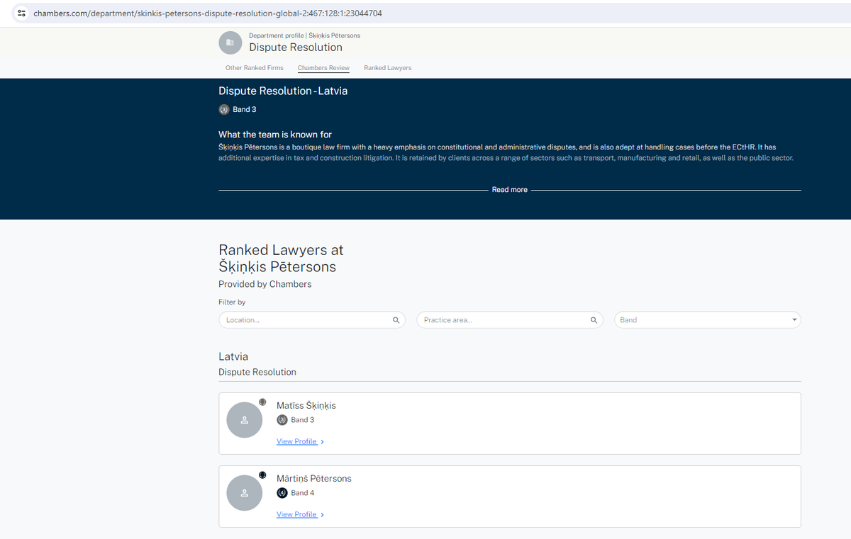
Task: Click the Practice area filter input
Action: coord(510,320)
